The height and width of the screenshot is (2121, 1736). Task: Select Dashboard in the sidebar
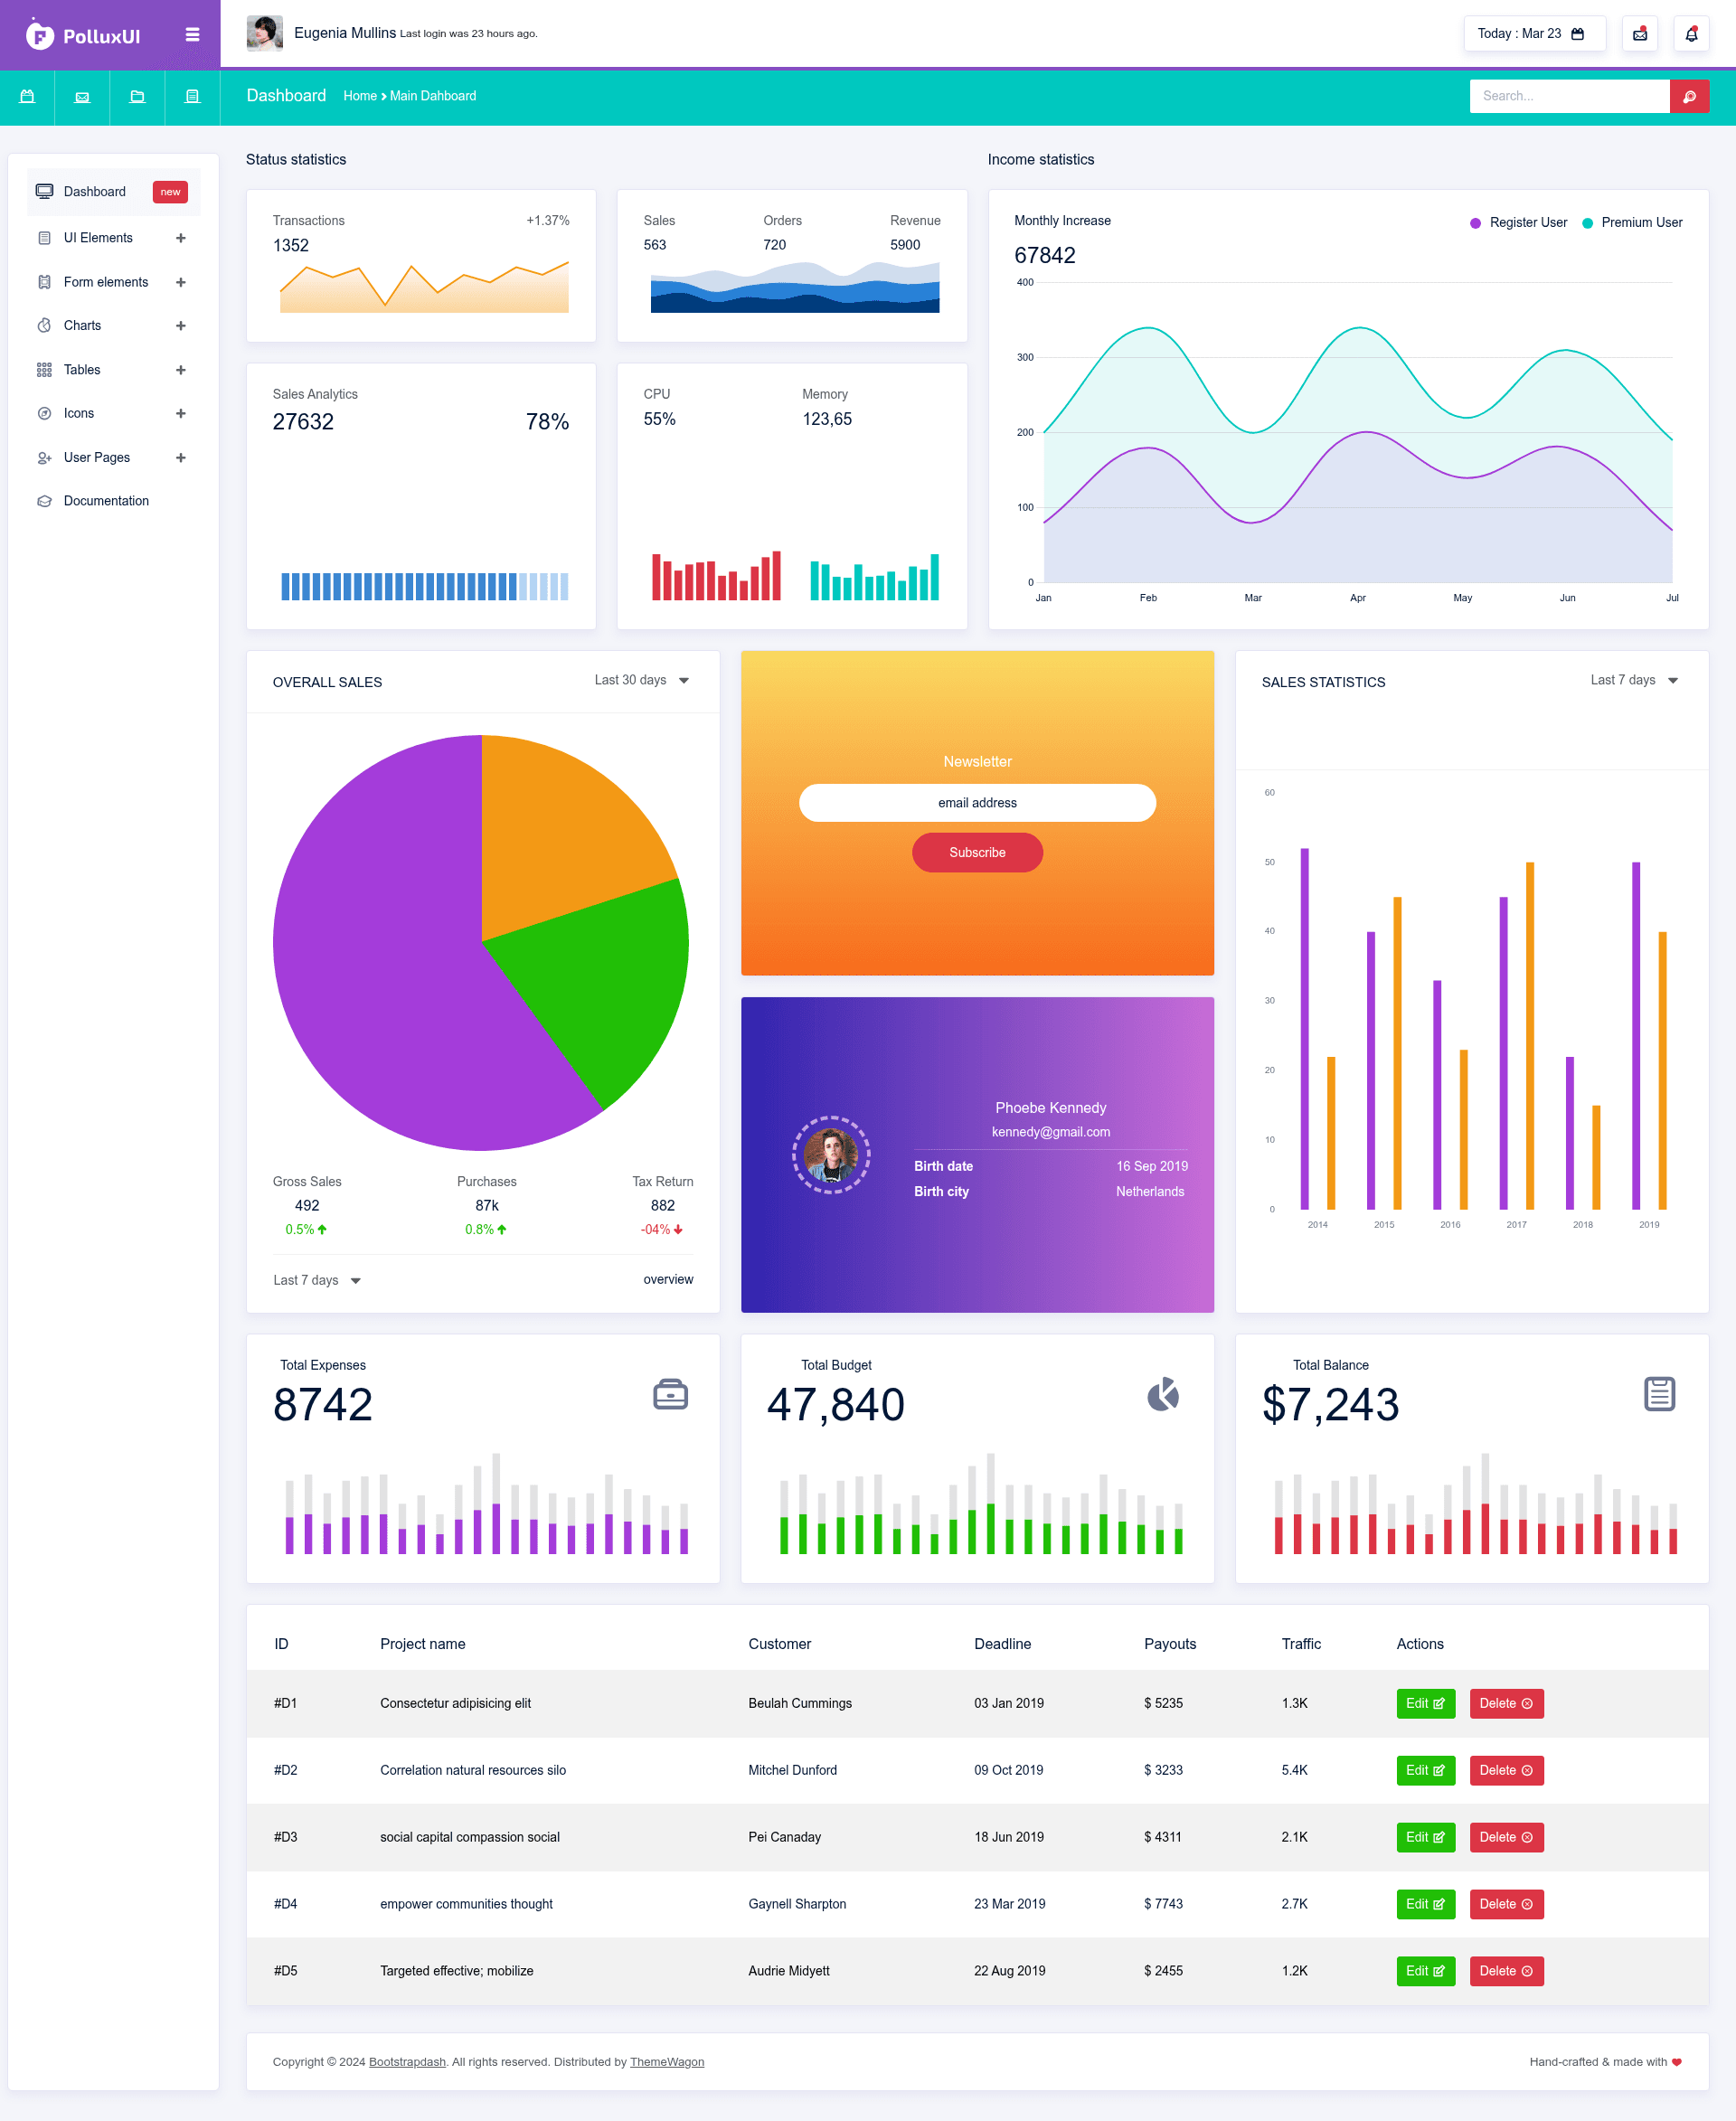(114, 191)
